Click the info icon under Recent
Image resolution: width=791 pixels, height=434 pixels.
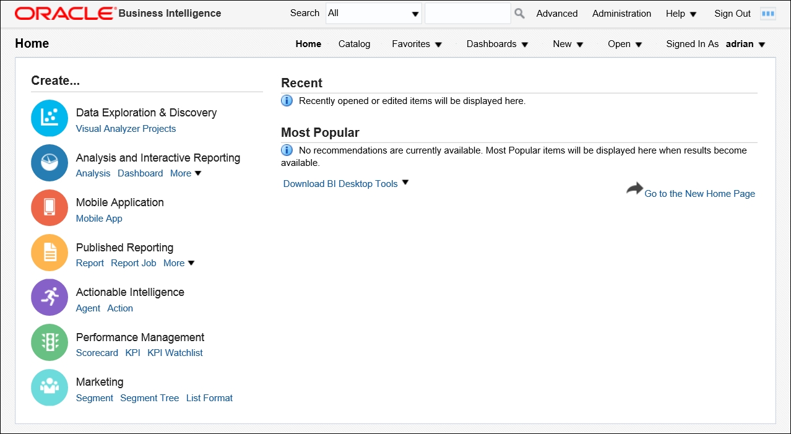pos(287,100)
